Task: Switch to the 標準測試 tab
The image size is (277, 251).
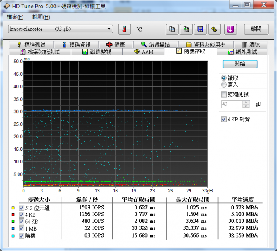Action: [x=31, y=45]
